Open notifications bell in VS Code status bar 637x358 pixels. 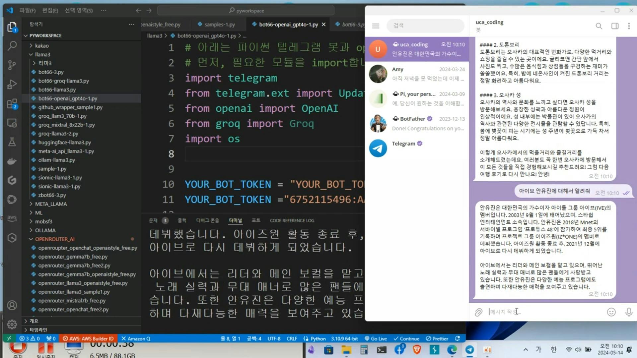click(x=458, y=338)
